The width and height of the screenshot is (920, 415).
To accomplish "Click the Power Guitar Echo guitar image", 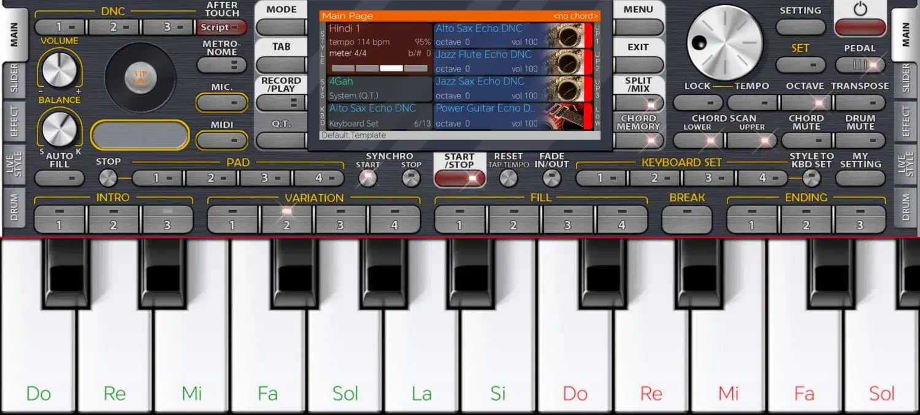I will click(x=564, y=116).
